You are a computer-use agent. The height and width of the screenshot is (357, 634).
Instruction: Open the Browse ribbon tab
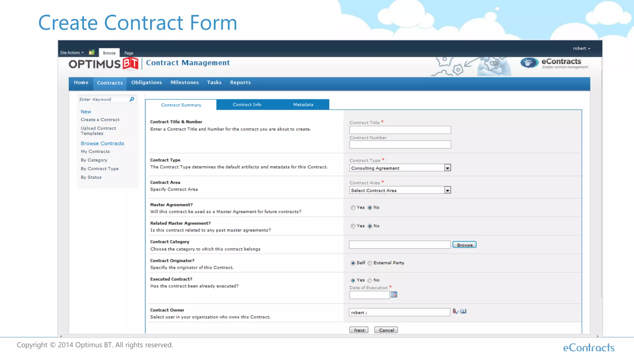(109, 53)
